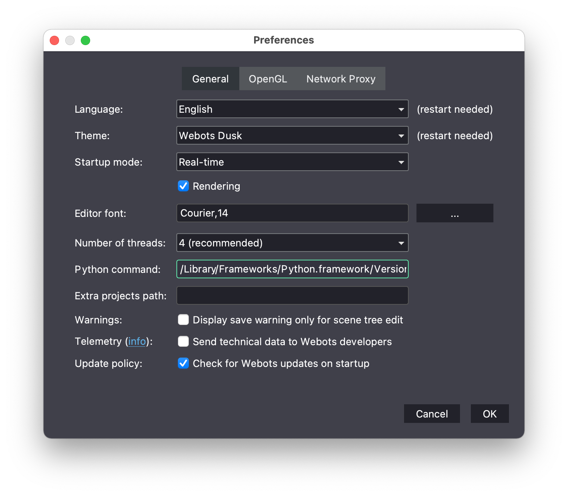This screenshot has width=568, height=496.
Task: Enable display save warning checkbox
Action: tap(183, 320)
